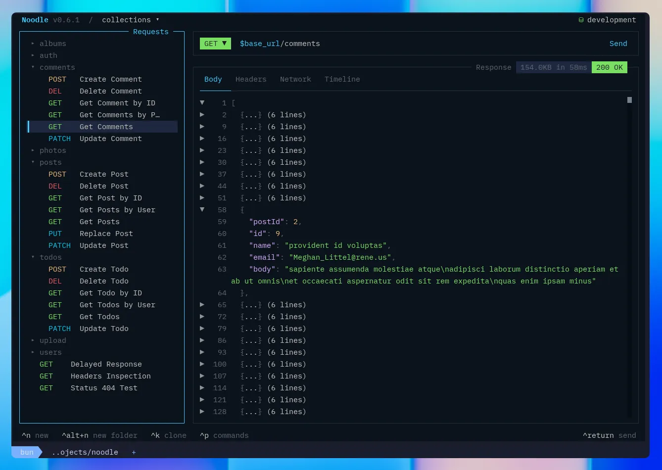Click the name value provident id voluptas

pyautogui.click(x=335, y=245)
